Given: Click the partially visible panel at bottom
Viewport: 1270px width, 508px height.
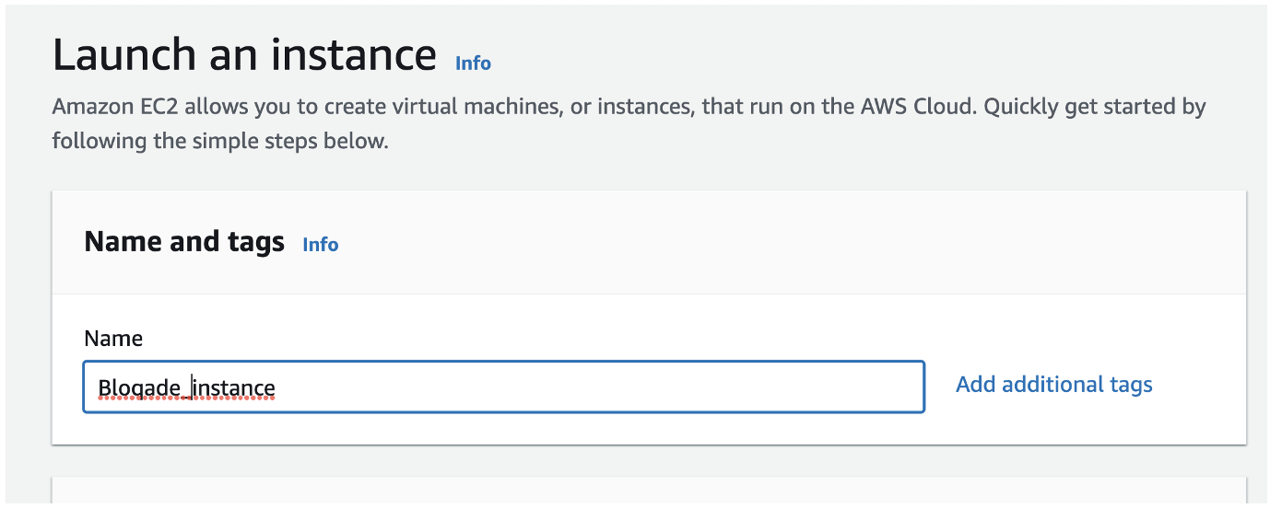Looking at the screenshot, I should pos(649,491).
